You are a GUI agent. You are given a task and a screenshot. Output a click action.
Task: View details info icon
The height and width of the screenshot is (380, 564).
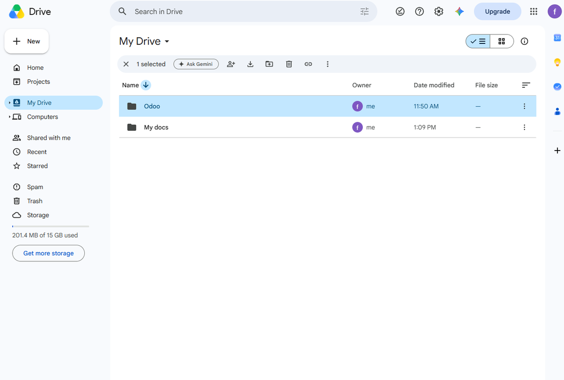(525, 41)
